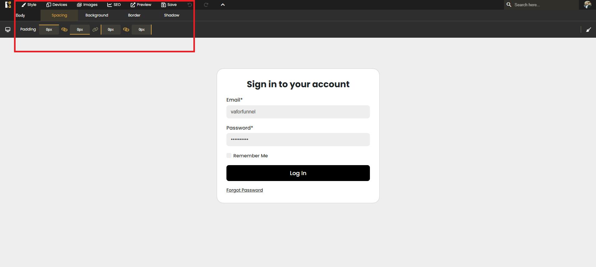596x267 pixels.
Task: Switch to the Background tab
Action: [97, 15]
